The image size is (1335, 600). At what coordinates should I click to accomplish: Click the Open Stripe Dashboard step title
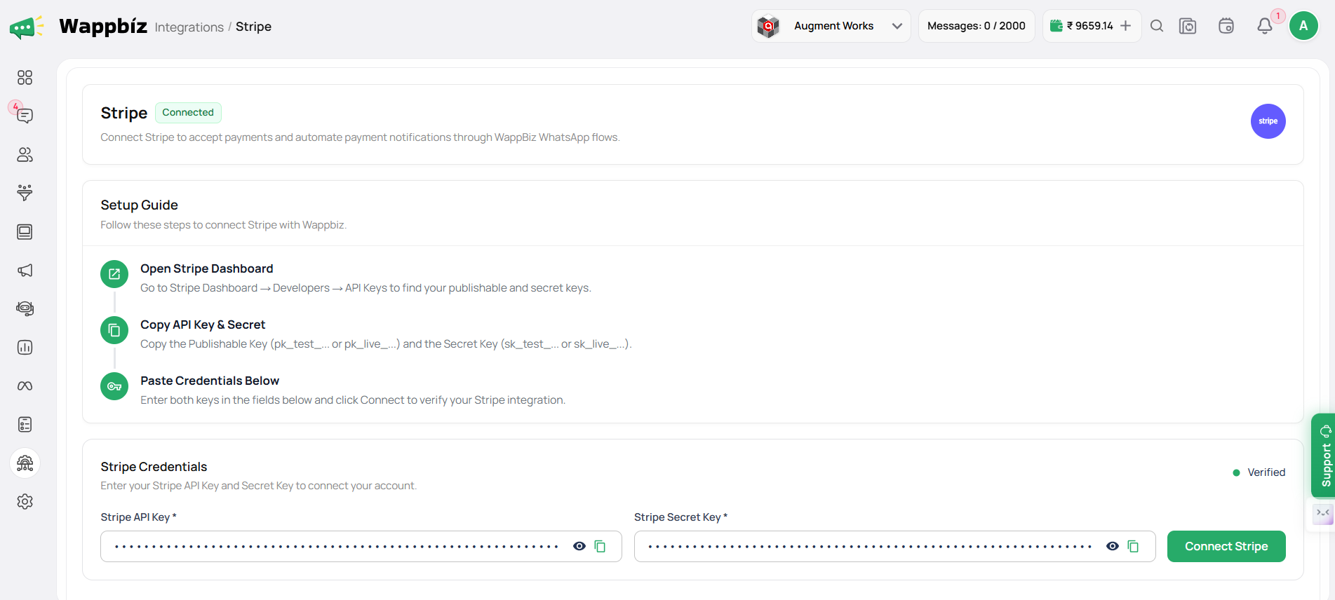pyautogui.click(x=207, y=268)
